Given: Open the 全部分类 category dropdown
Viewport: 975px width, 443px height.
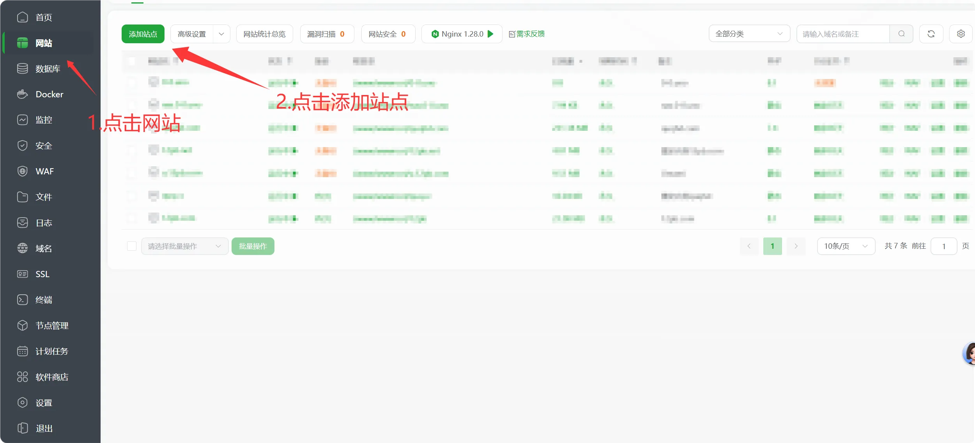Looking at the screenshot, I should tap(749, 33).
